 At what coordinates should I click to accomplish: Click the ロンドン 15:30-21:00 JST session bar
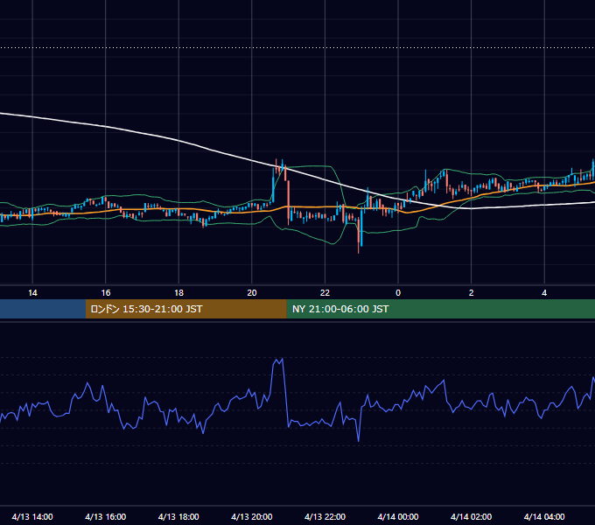(185, 309)
